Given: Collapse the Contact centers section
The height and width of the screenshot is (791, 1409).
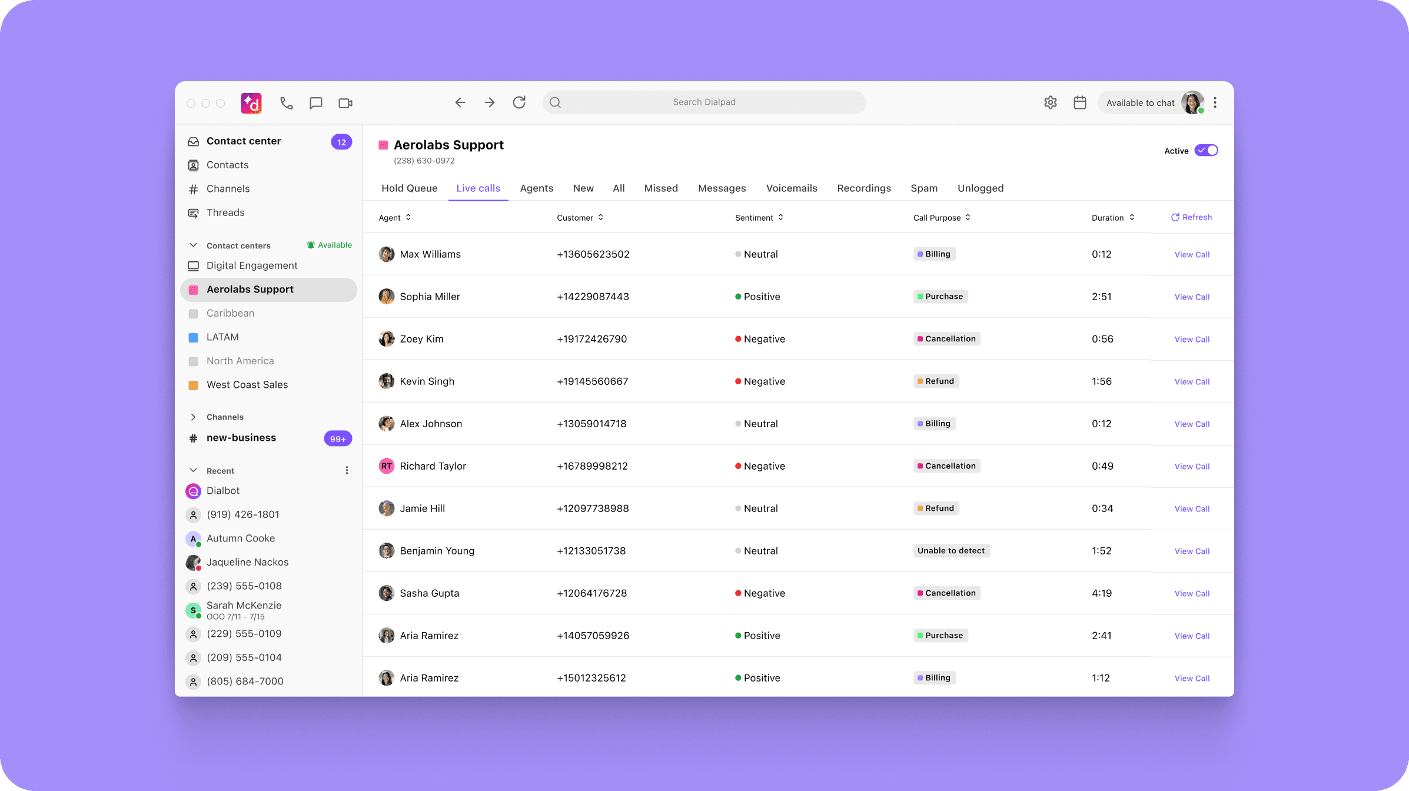Looking at the screenshot, I should 193,245.
